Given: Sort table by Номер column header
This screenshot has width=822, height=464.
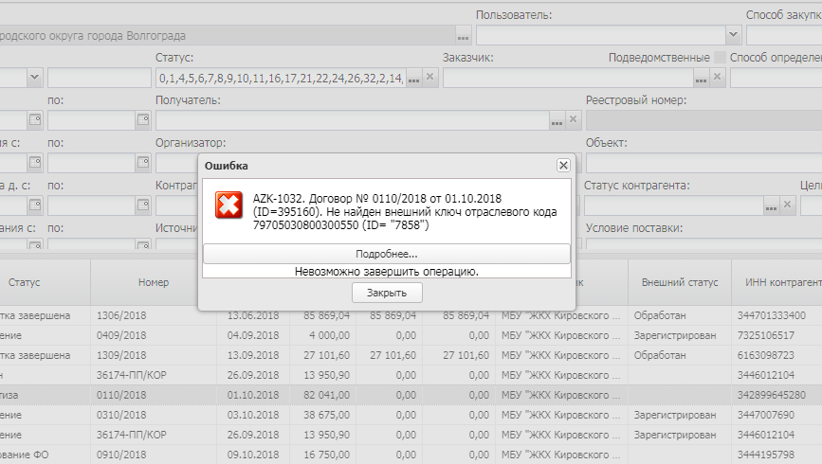Looking at the screenshot, I should [x=153, y=282].
